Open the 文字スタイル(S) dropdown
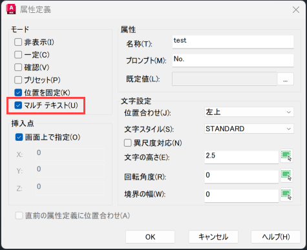Screen dimensions: 307x250 coord(249,129)
